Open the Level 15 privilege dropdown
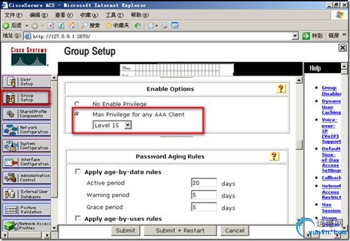 pos(112,125)
